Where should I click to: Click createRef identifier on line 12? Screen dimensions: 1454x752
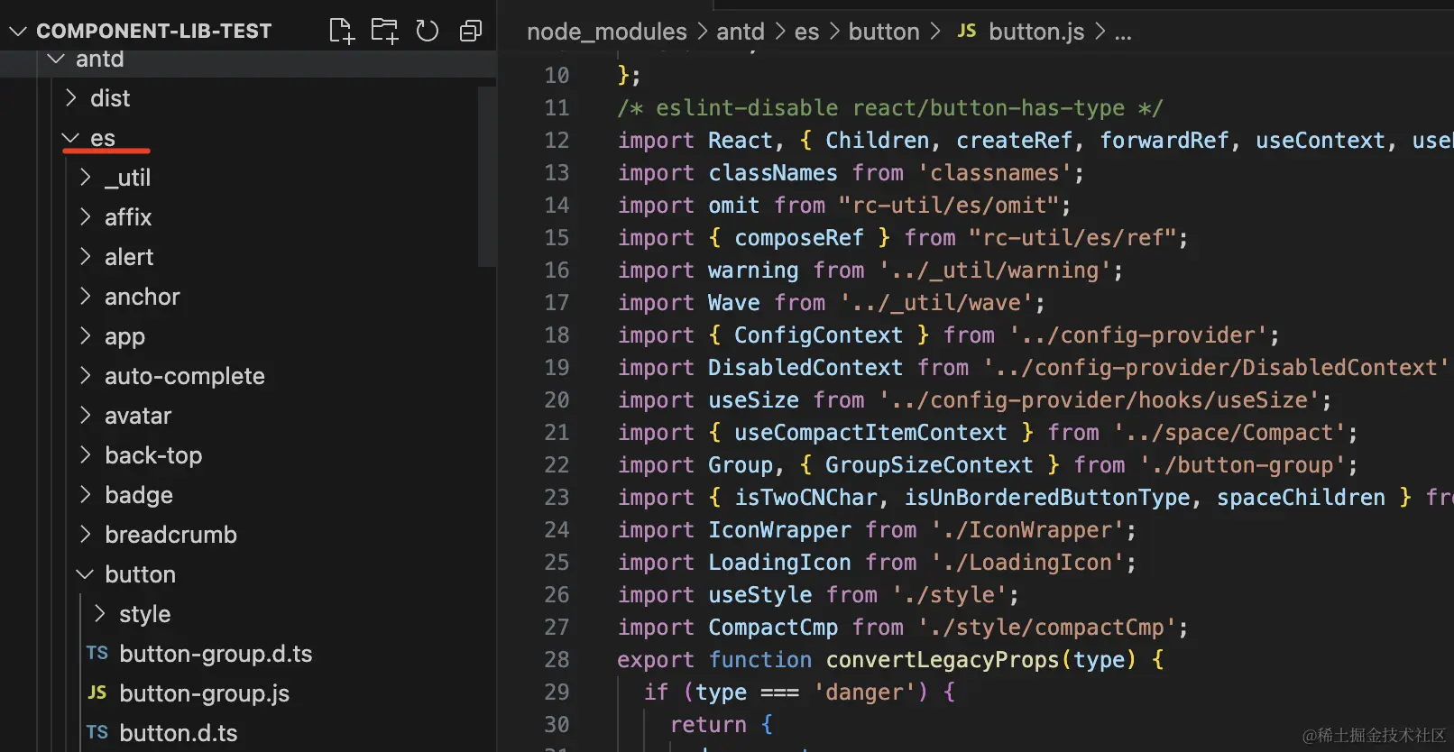click(x=1014, y=141)
